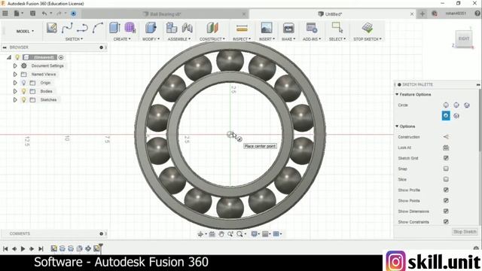This screenshot has height=271, width=482.
Task: Toggle the Show Points checkbox
Action: pos(446,200)
